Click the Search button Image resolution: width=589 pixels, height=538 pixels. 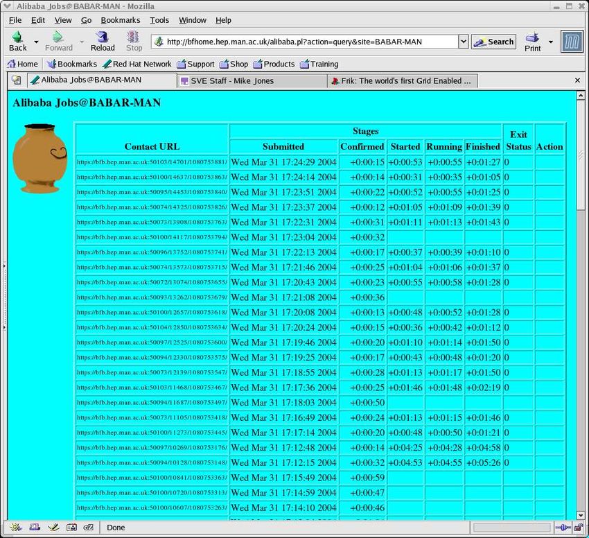(493, 42)
